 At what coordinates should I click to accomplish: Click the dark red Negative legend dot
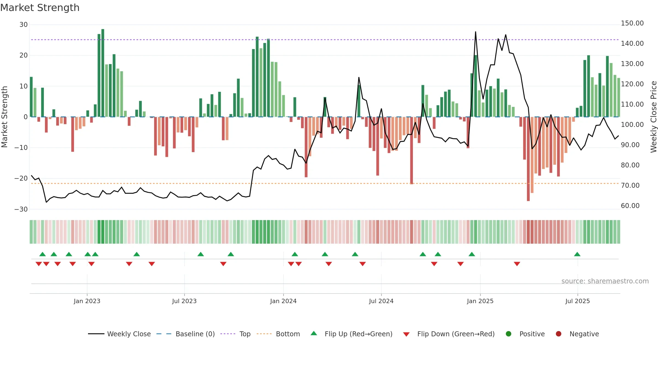pyautogui.click(x=558, y=334)
